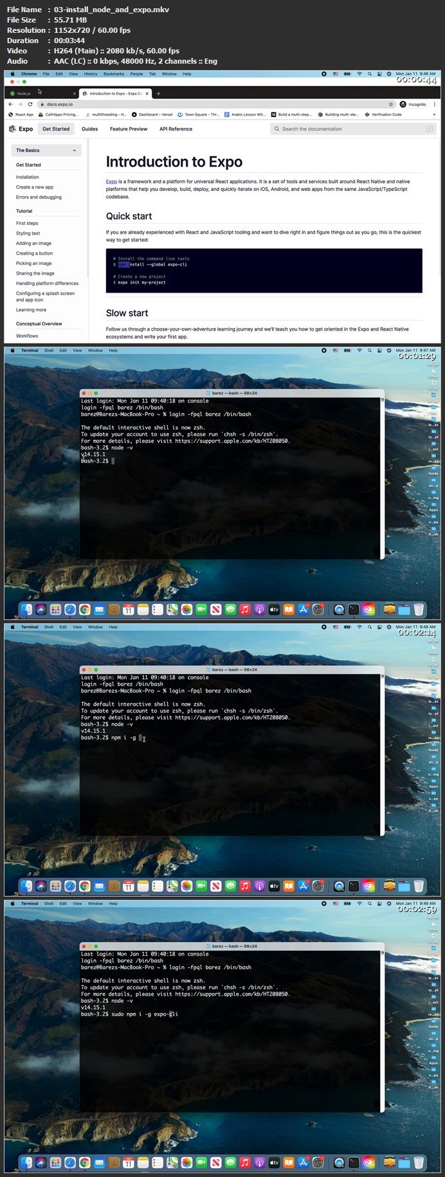Select the Get Started docs tab
This screenshot has height=1177, width=445.
pos(56,129)
